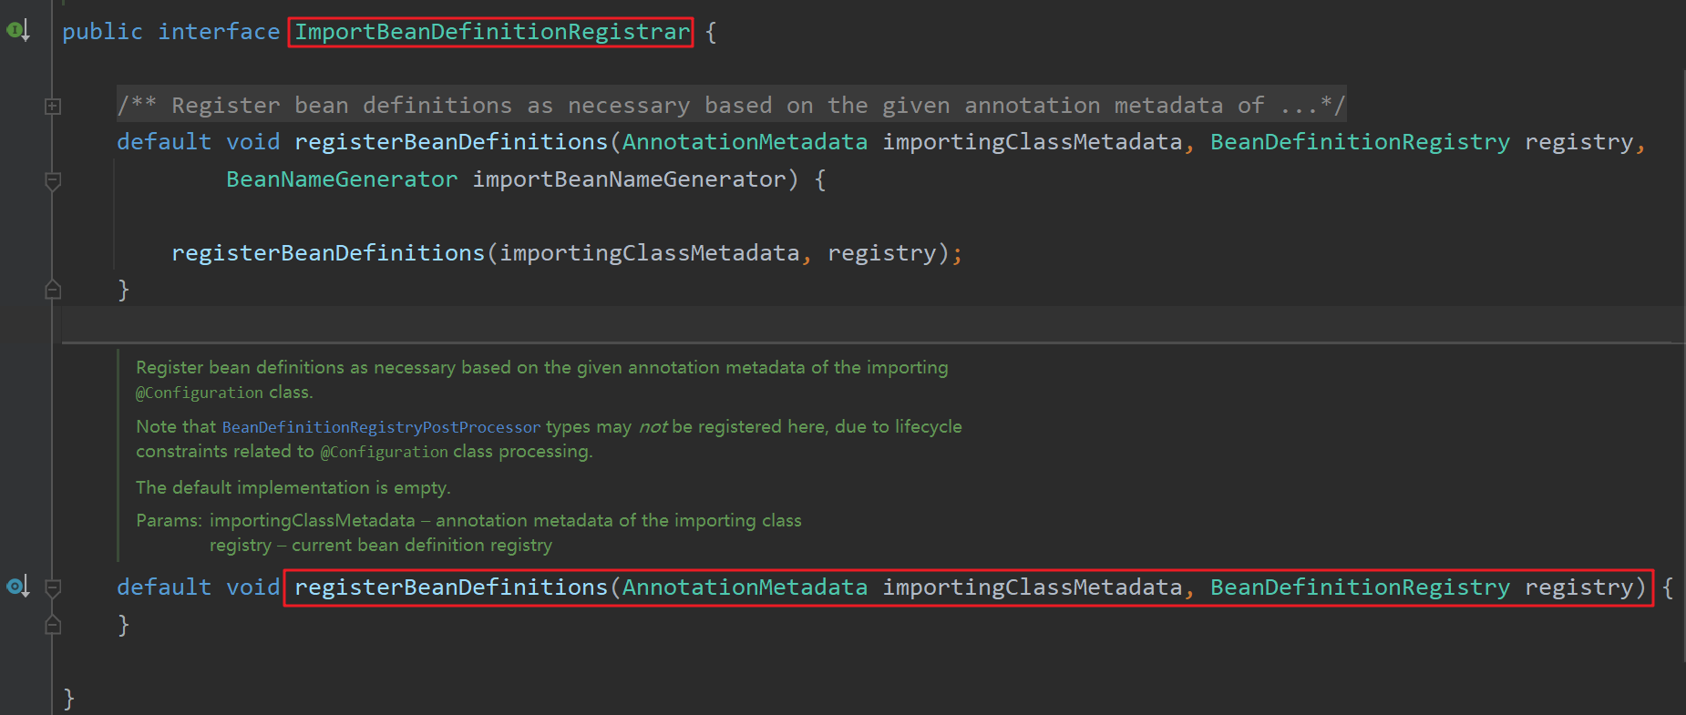Click the importBeanNameGenerator parameter name
1686x715 pixels.
pos(629,179)
